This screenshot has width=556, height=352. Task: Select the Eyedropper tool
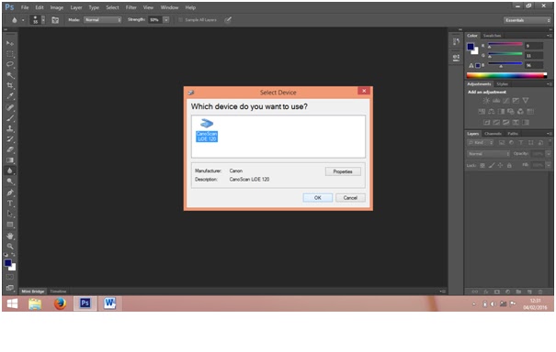[10, 96]
